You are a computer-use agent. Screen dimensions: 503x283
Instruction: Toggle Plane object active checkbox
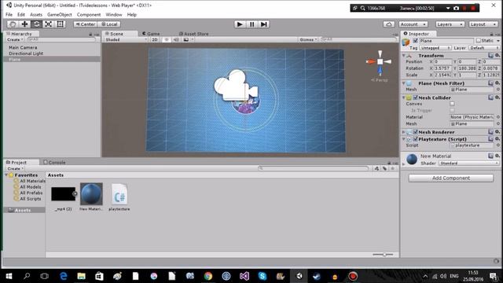(416, 41)
